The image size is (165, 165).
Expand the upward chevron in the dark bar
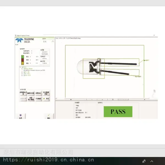click(152, 161)
